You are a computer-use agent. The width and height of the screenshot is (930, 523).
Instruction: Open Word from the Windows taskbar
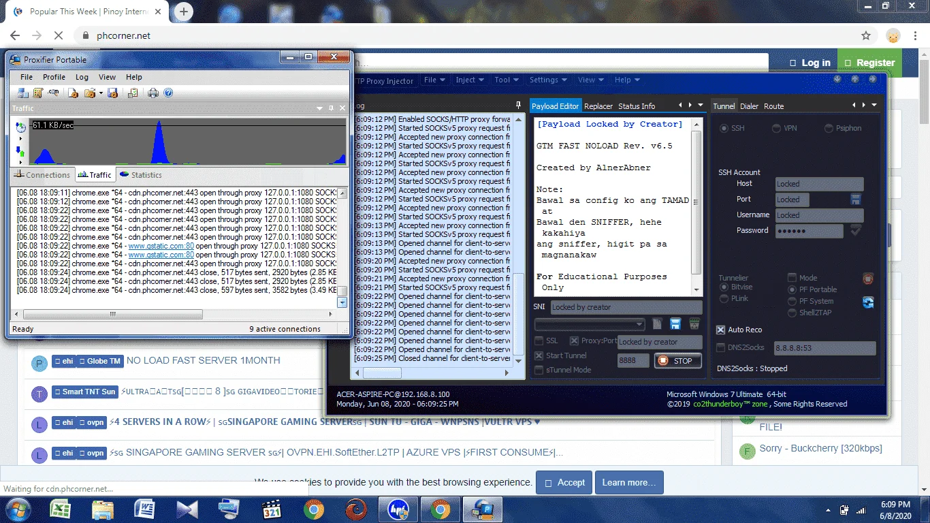pyautogui.click(x=145, y=509)
